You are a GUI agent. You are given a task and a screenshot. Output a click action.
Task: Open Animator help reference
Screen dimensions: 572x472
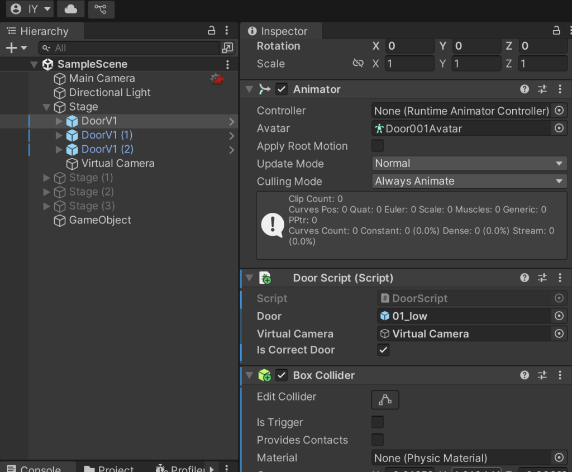[525, 89]
